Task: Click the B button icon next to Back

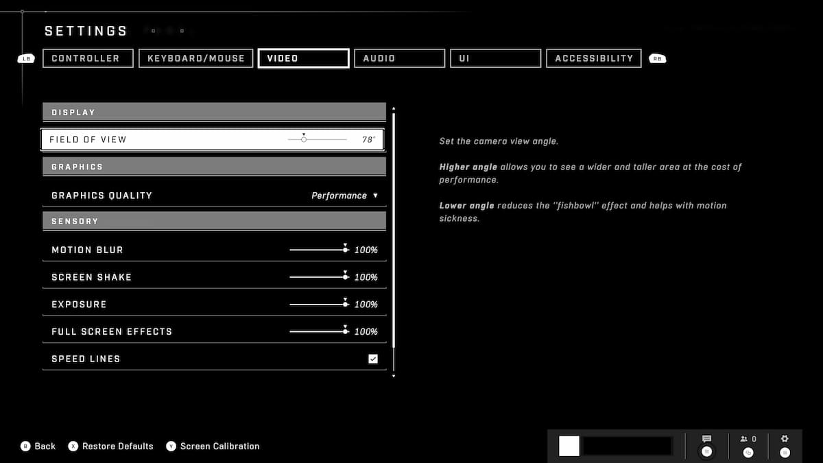Action: point(26,446)
